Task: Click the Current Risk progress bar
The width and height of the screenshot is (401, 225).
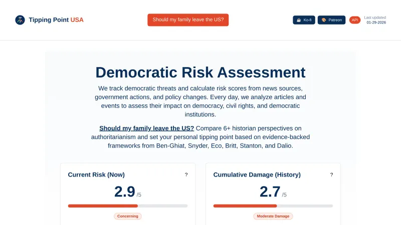Action: [x=128, y=205]
